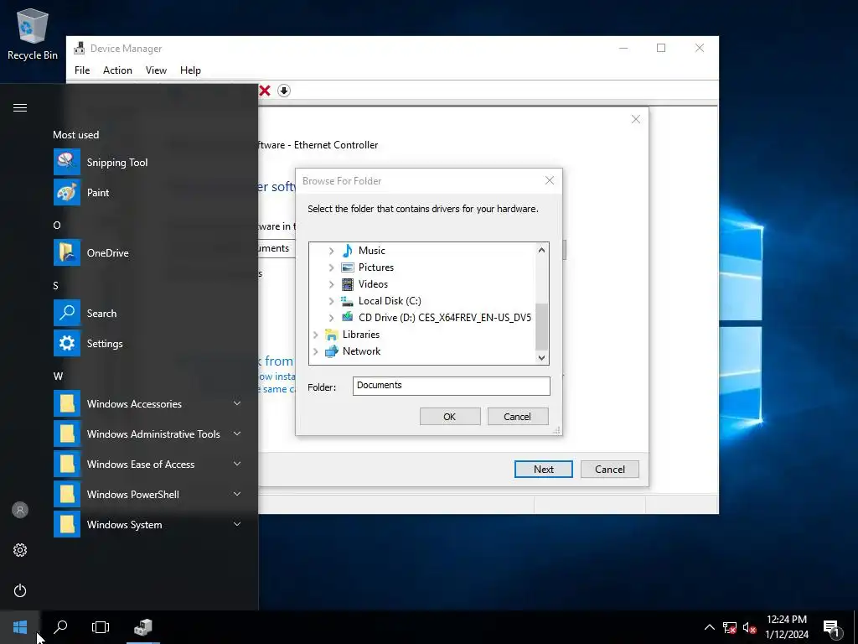
Task: Click the down-arrow toolbar icon in Device Manager
Action: tap(283, 91)
